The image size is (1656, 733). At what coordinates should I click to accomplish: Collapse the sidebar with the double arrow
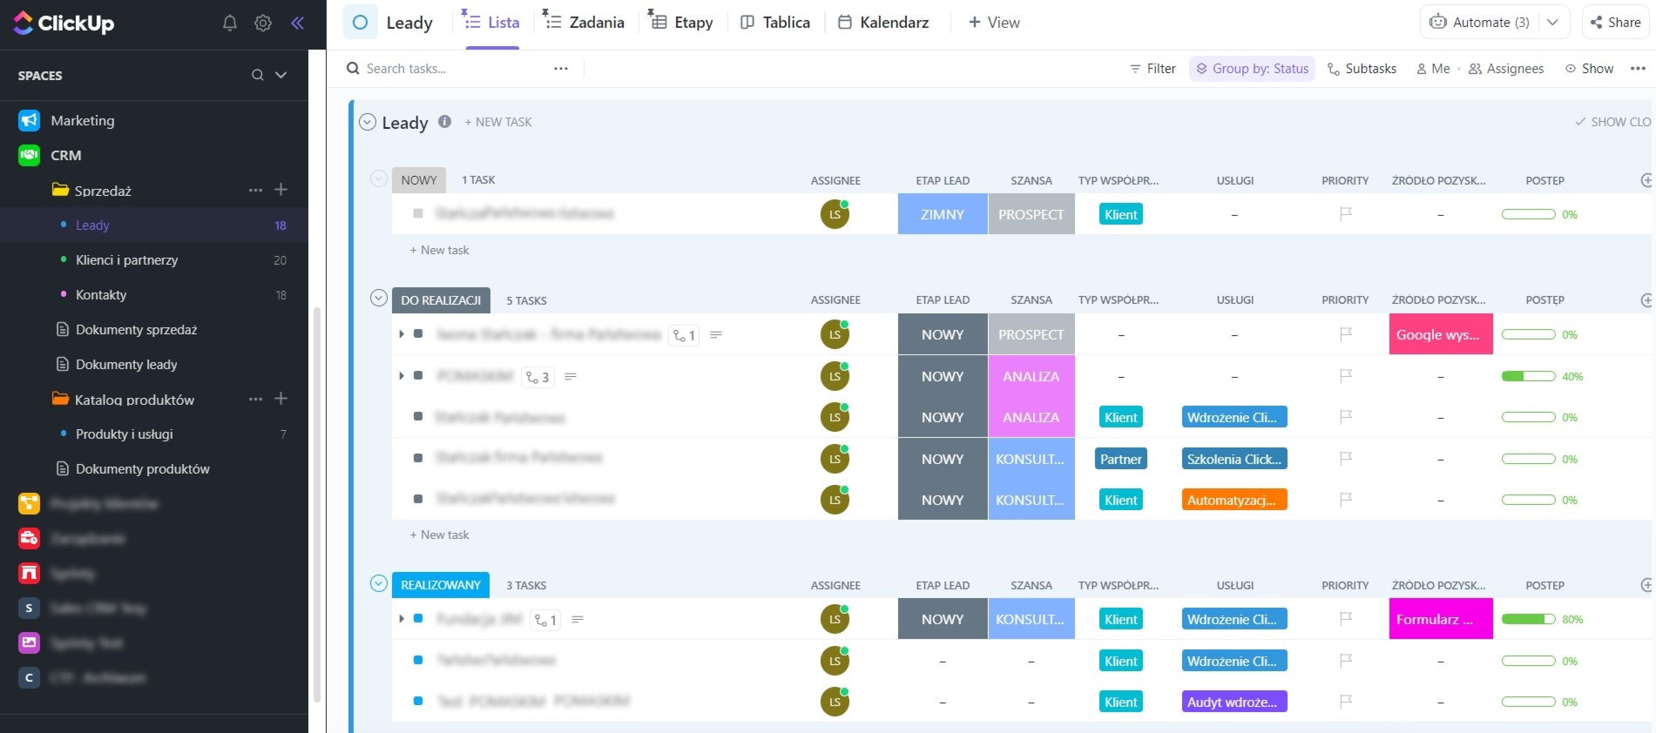[297, 23]
